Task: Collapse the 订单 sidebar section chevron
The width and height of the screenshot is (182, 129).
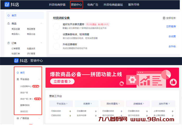Action: click(x=41, y=43)
